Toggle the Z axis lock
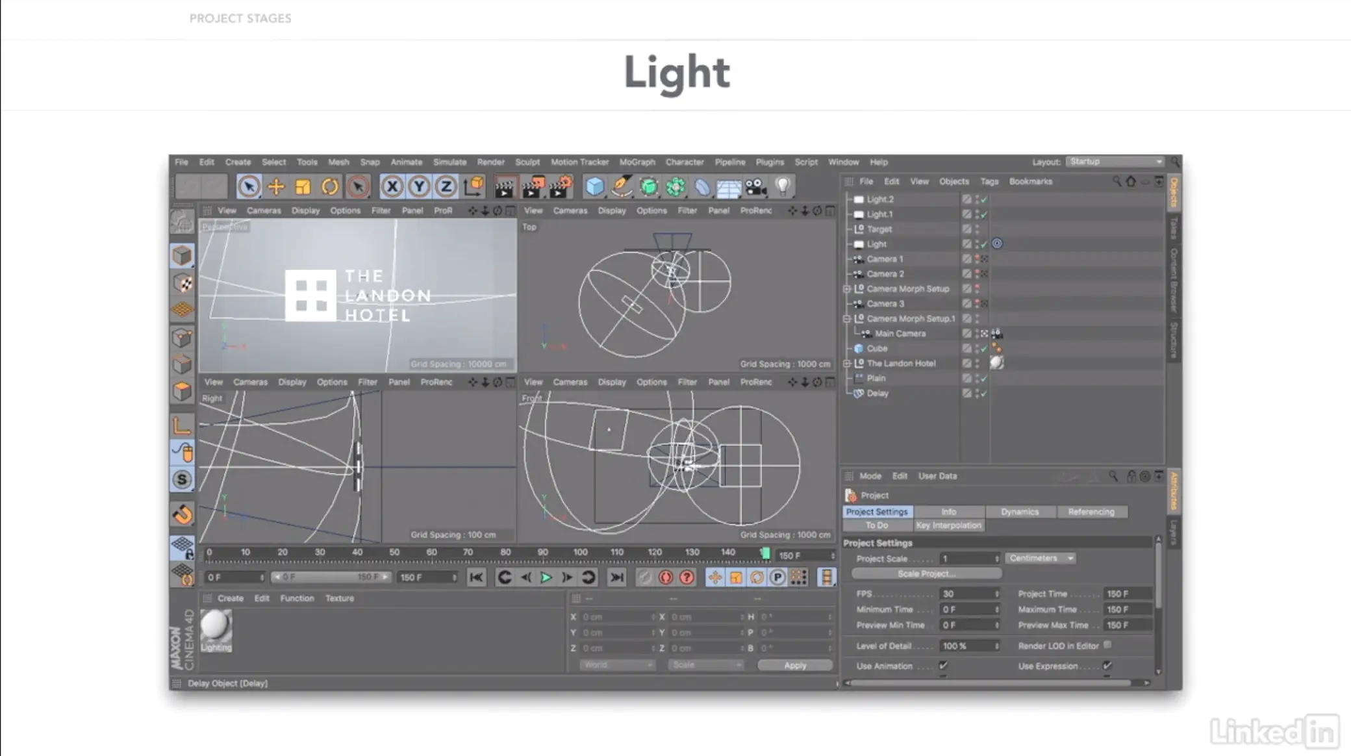 (446, 187)
